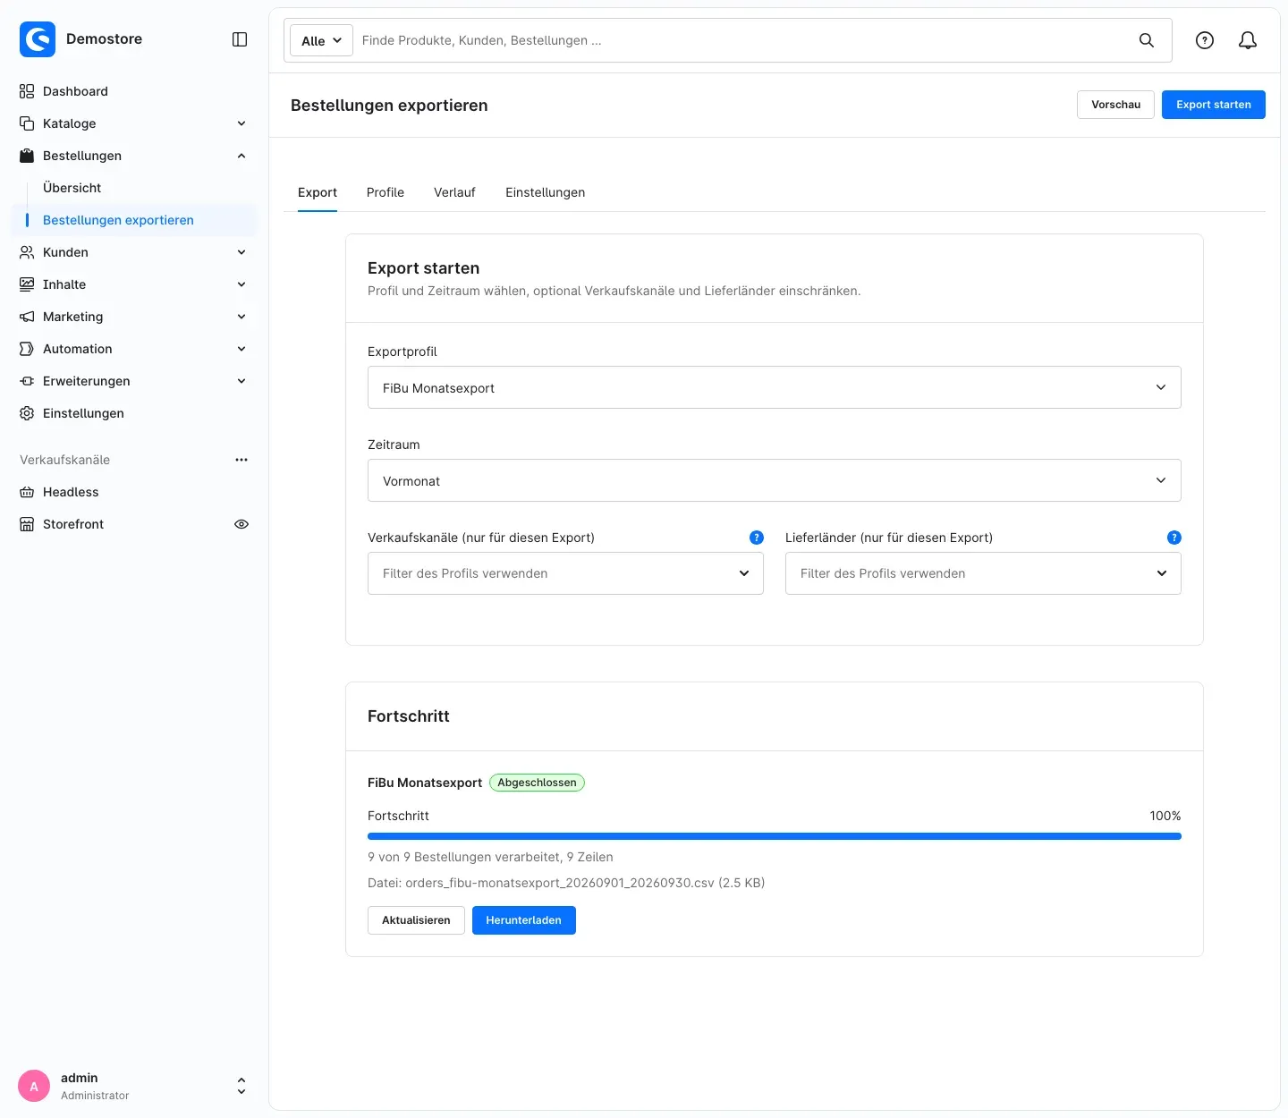This screenshot has width=1288, height=1118.
Task: Open the help question mark icon
Action: (x=1205, y=40)
